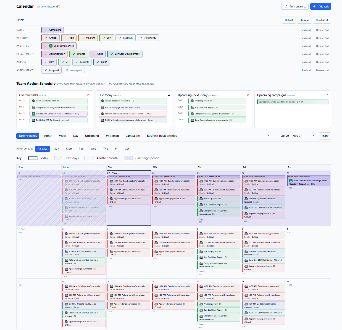Click Joe's Lawn Service green partner icon in filters

click(51, 46)
